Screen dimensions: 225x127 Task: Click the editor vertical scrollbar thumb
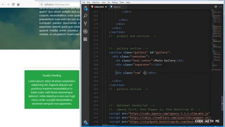(222, 103)
